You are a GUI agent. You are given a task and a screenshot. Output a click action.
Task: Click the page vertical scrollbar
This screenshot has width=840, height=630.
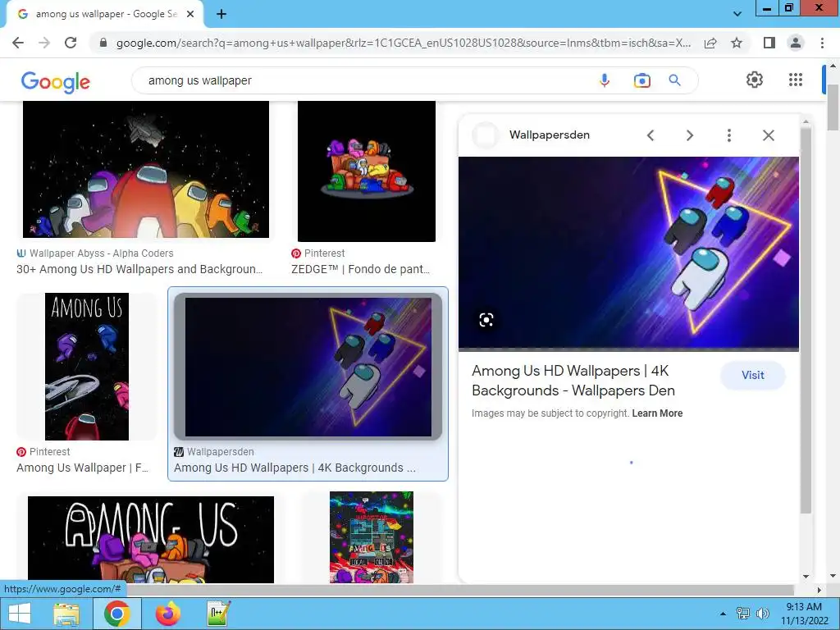coord(833,107)
